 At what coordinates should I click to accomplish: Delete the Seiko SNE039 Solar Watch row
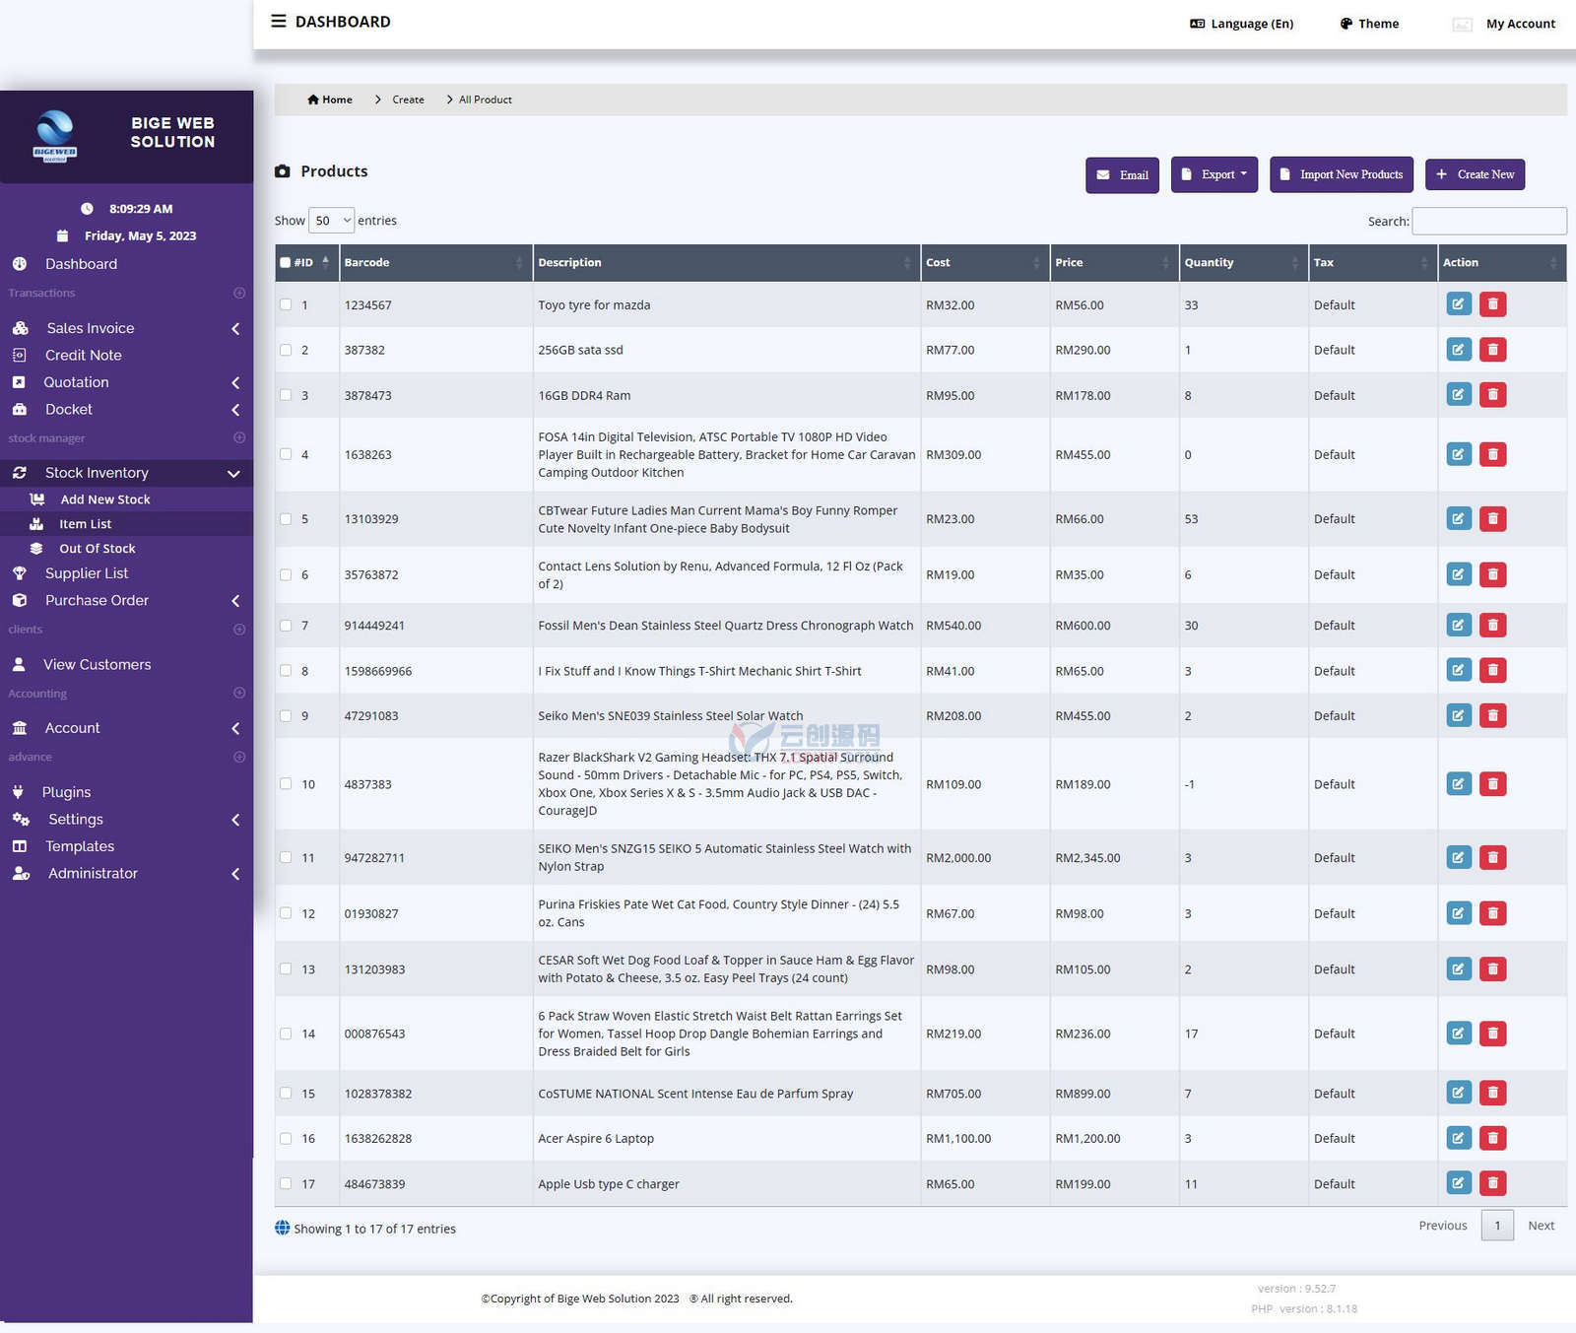pyautogui.click(x=1493, y=715)
